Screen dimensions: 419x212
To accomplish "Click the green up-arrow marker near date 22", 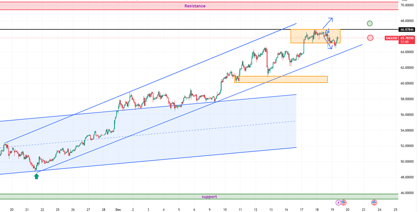I will coord(36,176).
